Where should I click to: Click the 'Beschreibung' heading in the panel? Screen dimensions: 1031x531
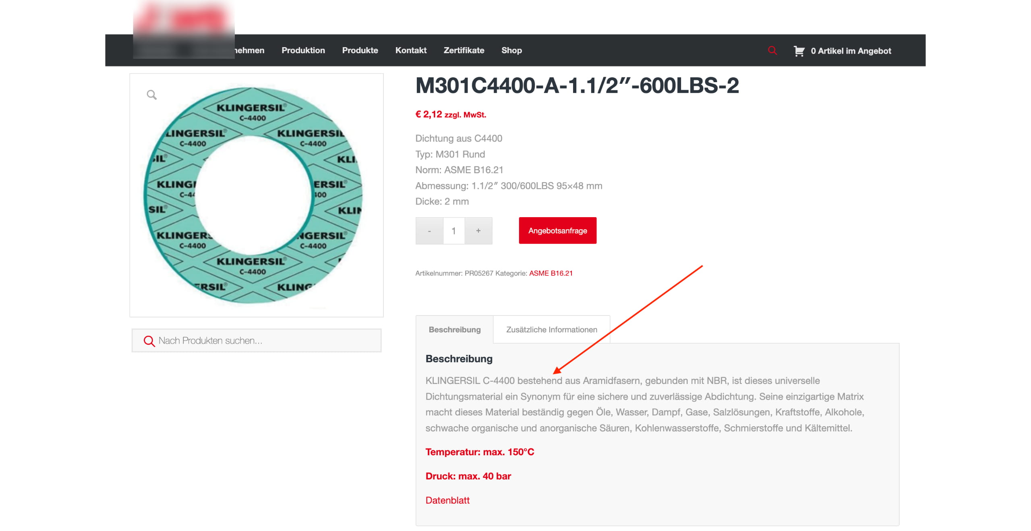459,359
